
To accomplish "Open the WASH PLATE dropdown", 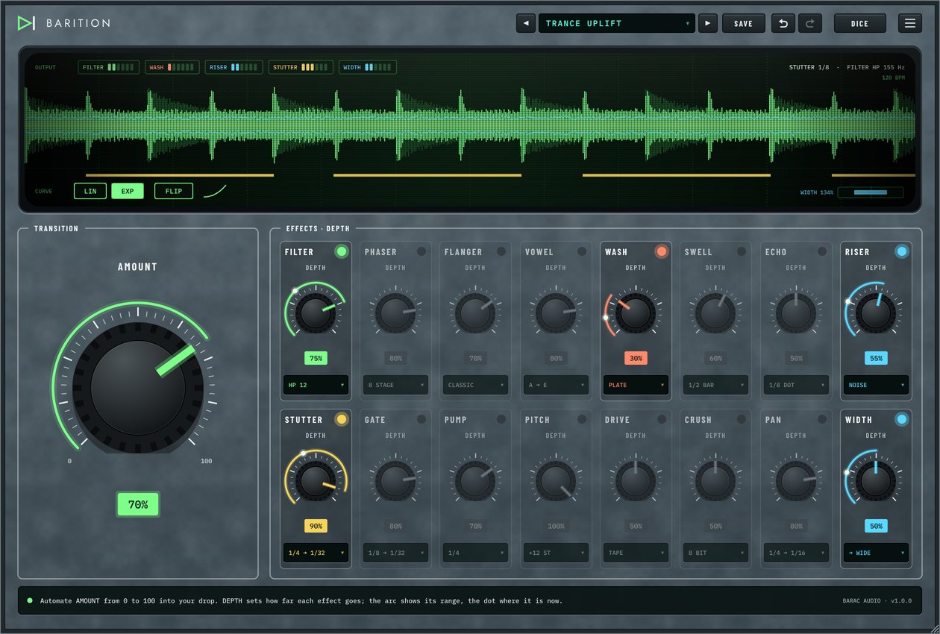I will click(636, 385).
